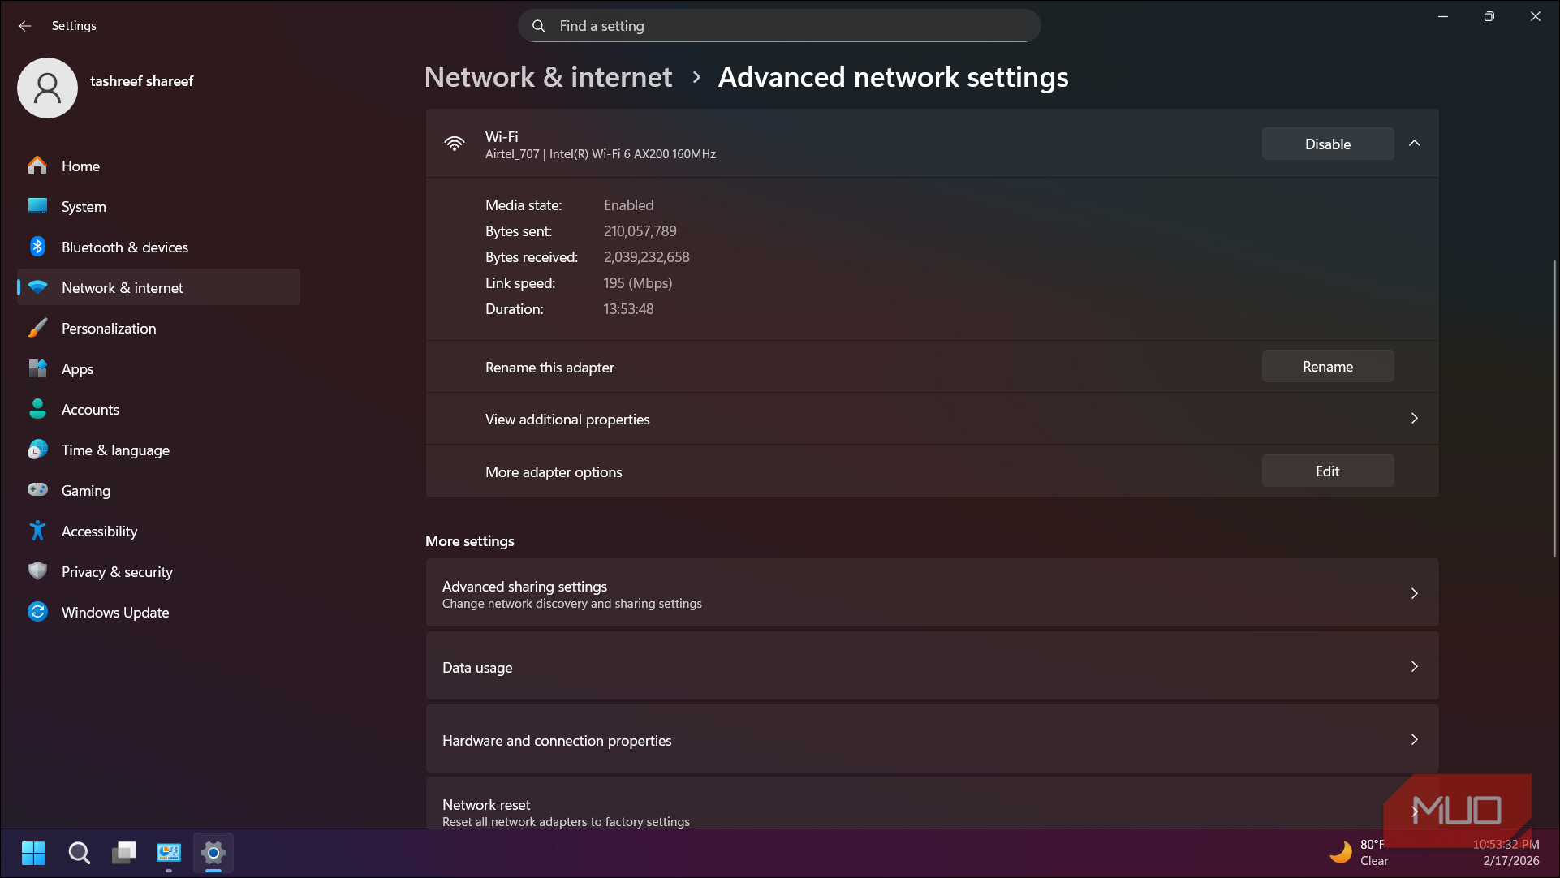Click the Privacy & security shield icon

[x=37, y=571]
